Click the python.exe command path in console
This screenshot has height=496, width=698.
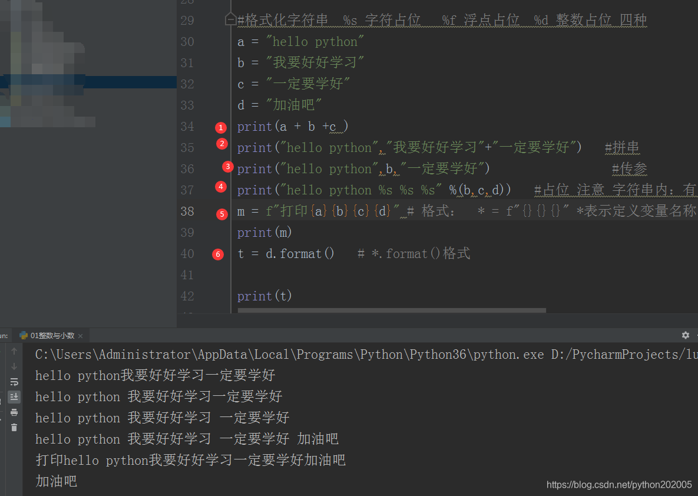[289, 355]
